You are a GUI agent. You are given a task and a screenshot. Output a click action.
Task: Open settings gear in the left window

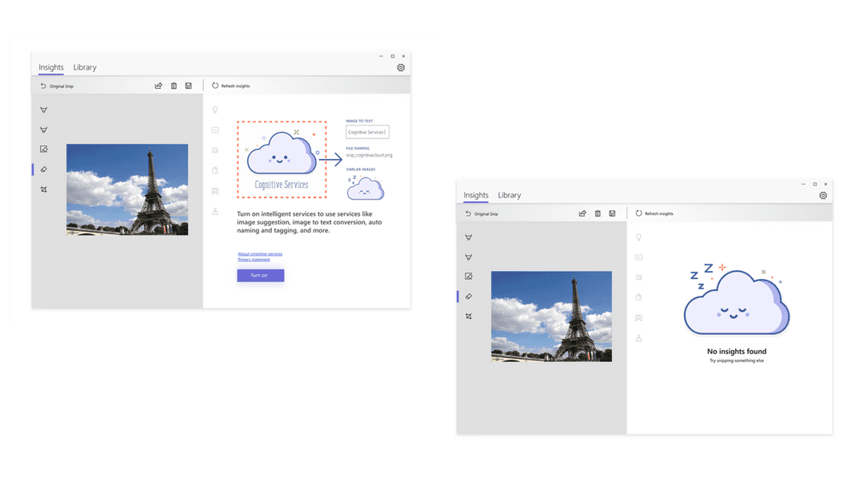[x=401, y=68]
